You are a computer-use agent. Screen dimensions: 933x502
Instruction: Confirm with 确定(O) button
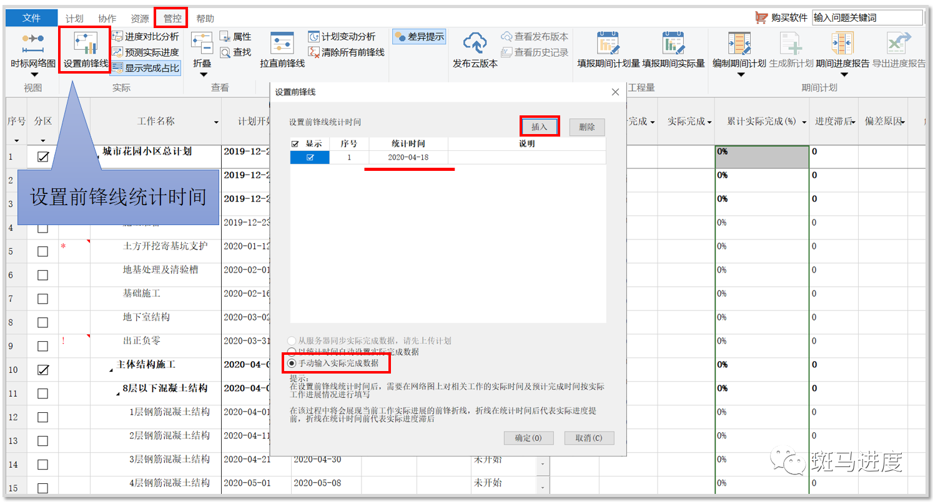click(528, 438)
